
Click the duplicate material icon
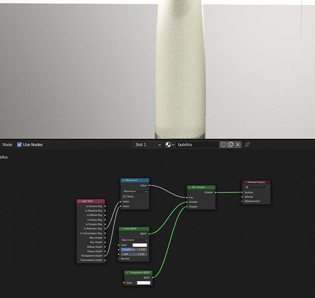(230, 144)
